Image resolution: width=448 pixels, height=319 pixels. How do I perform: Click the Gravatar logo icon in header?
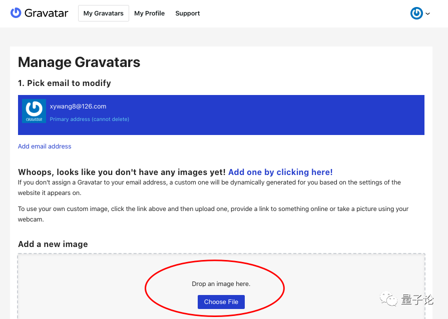coord(16,13)
